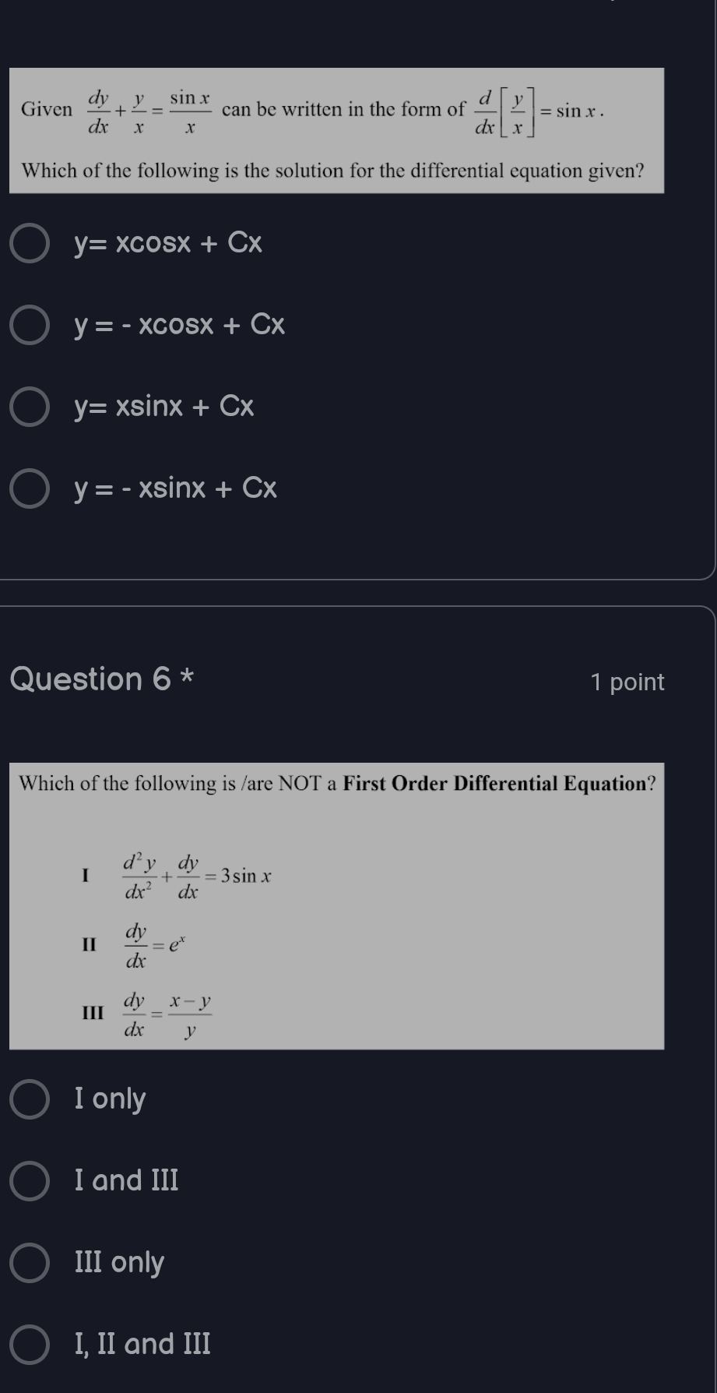Open the First Order Differential Equation question image
The width and height of the screenshot is (717, 1393).
[336, 905]
